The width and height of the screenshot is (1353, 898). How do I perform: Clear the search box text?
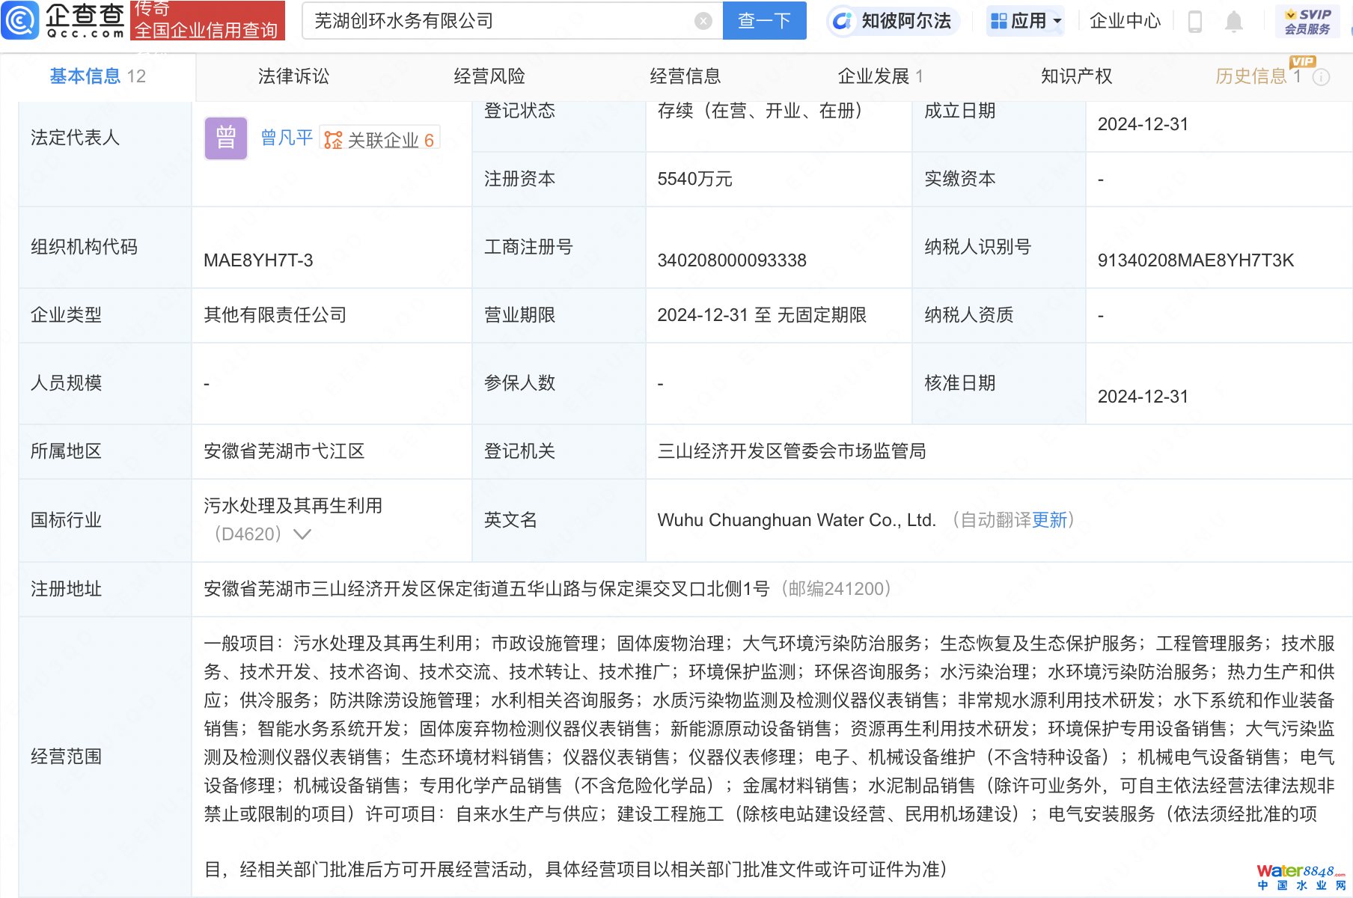[703, 21]
